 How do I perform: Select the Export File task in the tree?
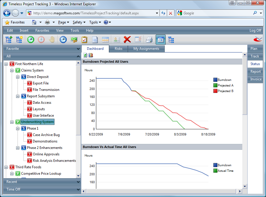point(41,83)
